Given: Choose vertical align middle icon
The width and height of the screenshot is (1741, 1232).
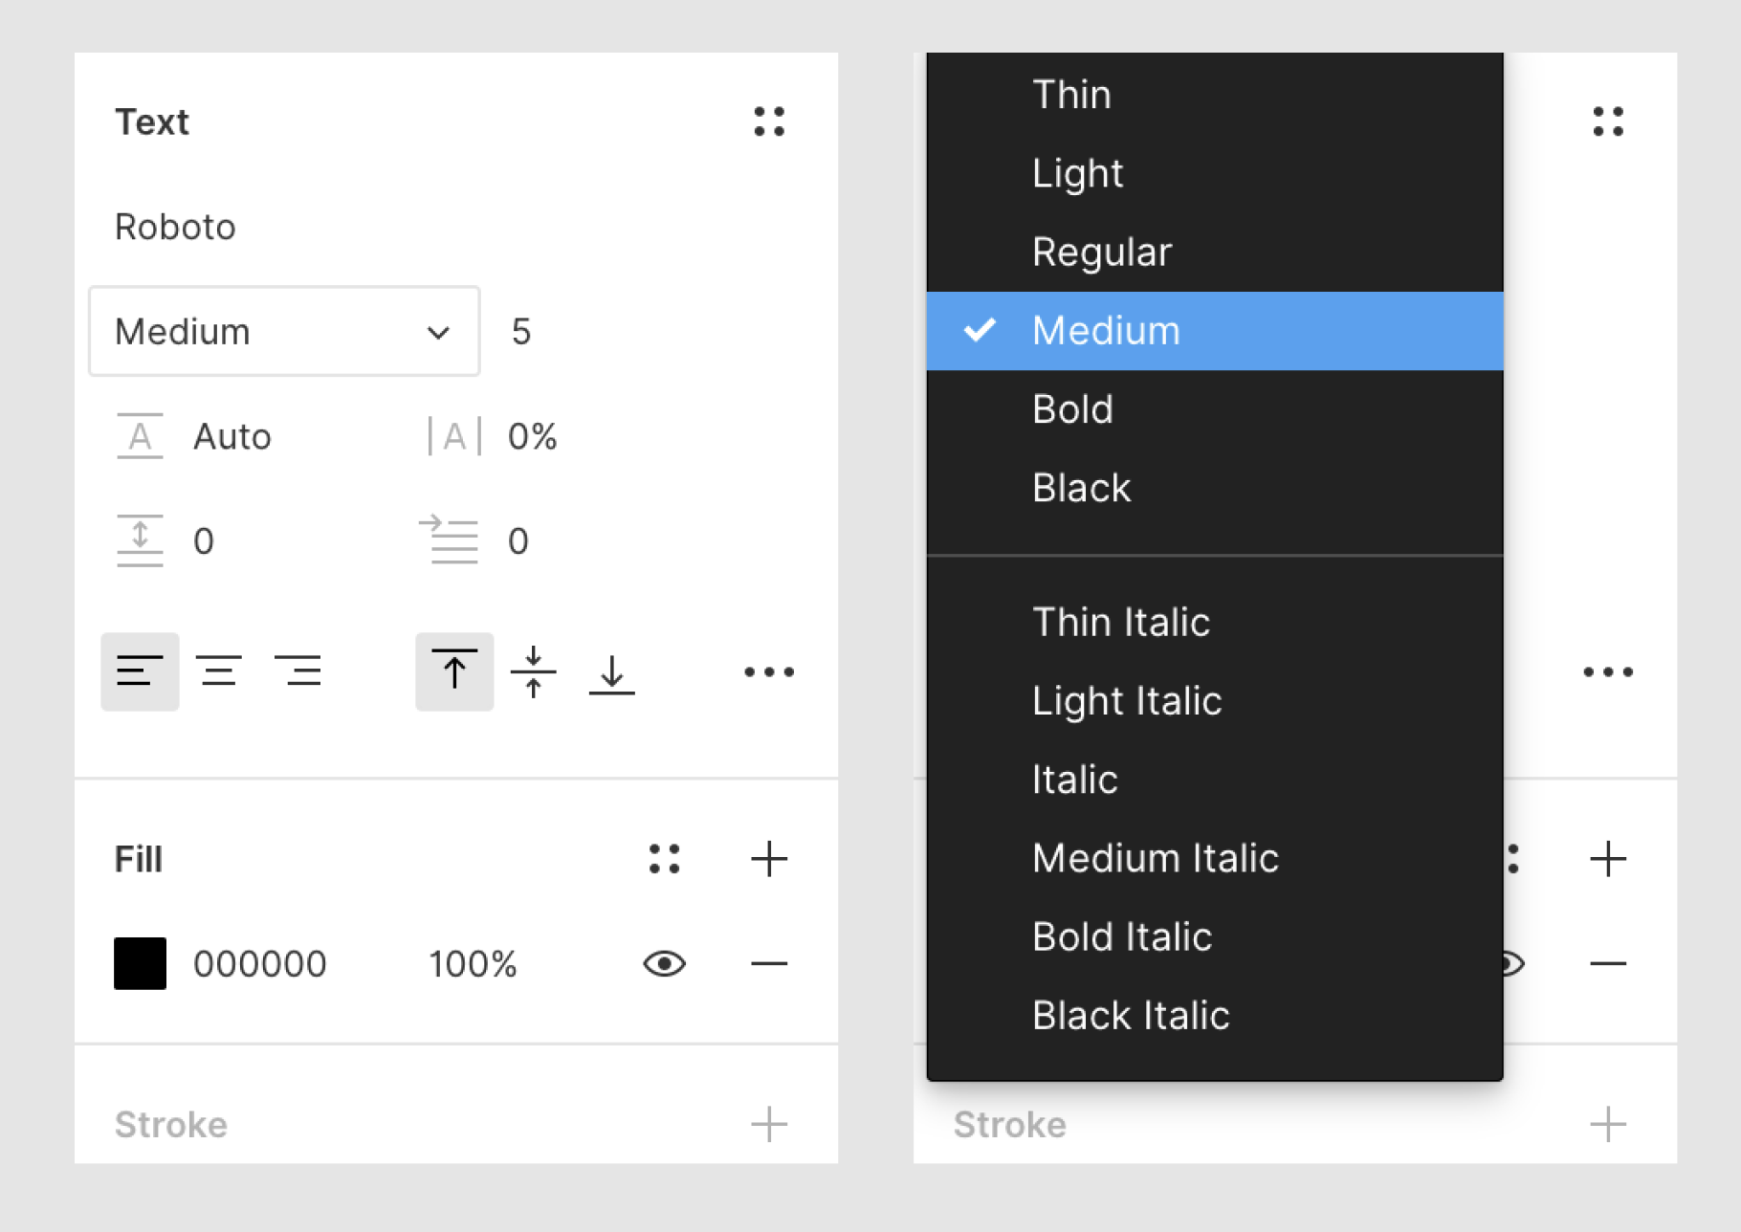Looking at the screenshot, I should click(534, 671).
